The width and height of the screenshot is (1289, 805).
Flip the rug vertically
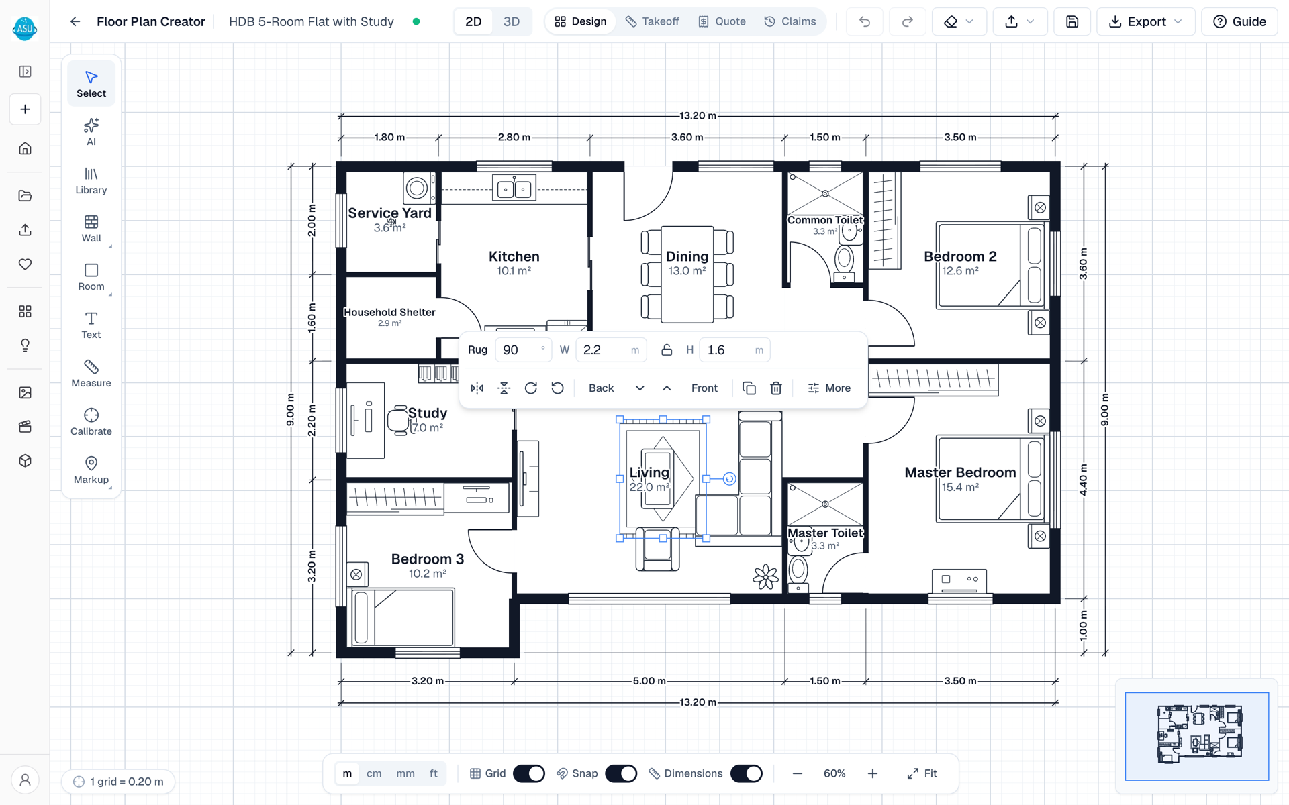(504, 388)
